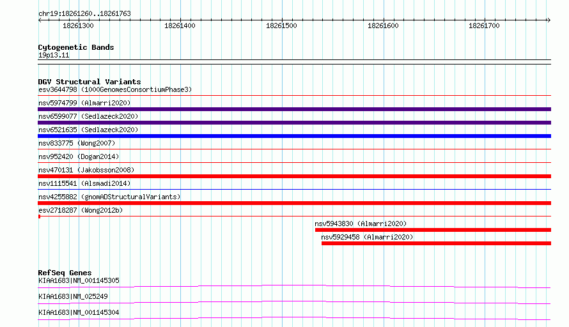Open variant nsv952420 (Dogan2014)

pos(79,156)
